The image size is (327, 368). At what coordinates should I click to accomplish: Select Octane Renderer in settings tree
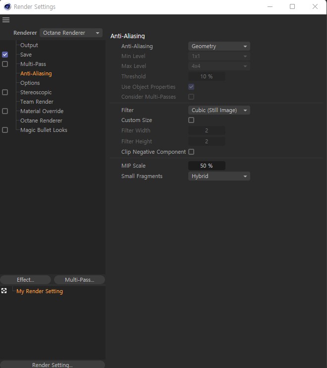tap(41, 121)
